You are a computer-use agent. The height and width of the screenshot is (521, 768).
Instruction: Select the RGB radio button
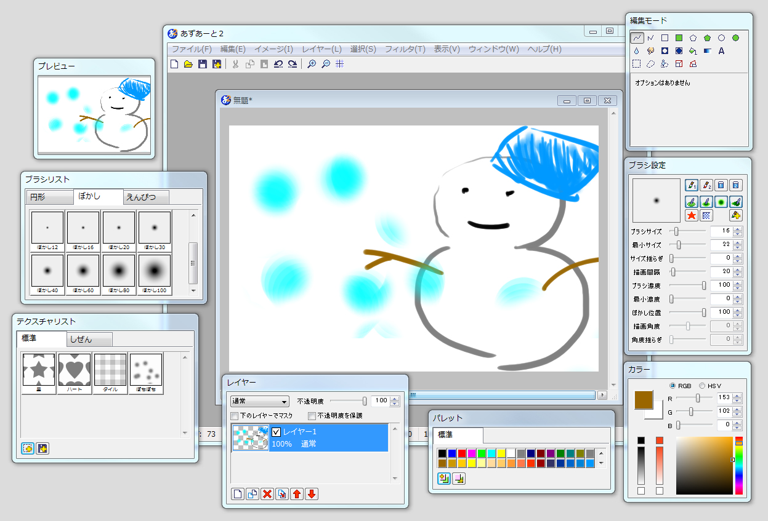pos(673,386)
